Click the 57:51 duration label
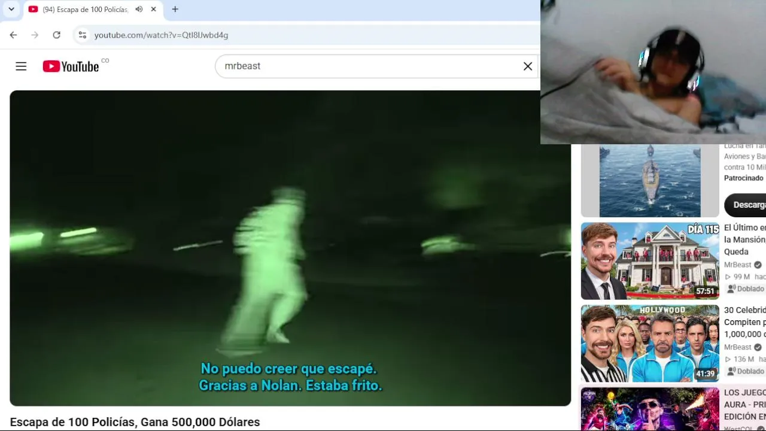The width and height of the screenshot is (766, 431). coord(706,292)
